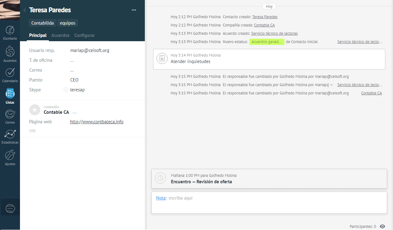Click the green Acuerdos ganad... status label
393x230 pixels.
pos(267,42)
